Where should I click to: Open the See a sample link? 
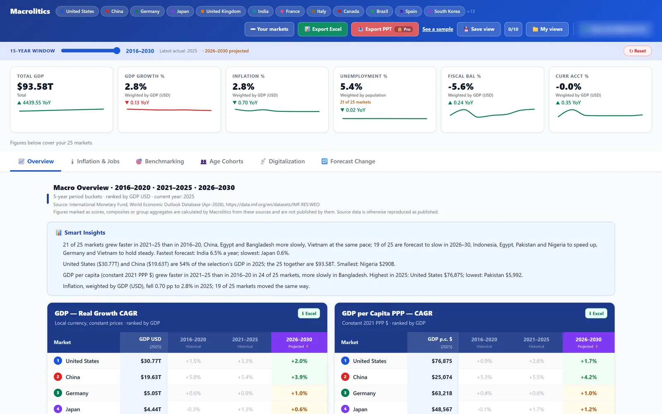point(438,29)
